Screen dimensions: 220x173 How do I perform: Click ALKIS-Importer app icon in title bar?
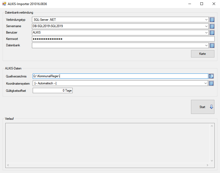(x=4, y=4)
